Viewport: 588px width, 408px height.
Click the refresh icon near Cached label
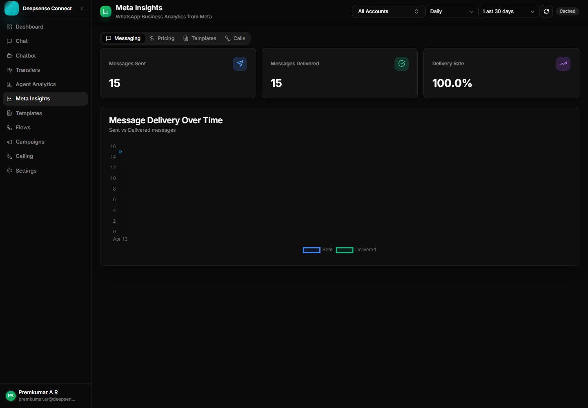pos(546,11)
